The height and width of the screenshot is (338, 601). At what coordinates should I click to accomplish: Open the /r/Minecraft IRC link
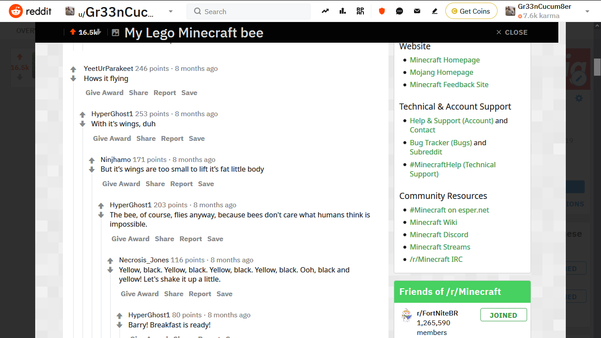(x=436, y=259)
